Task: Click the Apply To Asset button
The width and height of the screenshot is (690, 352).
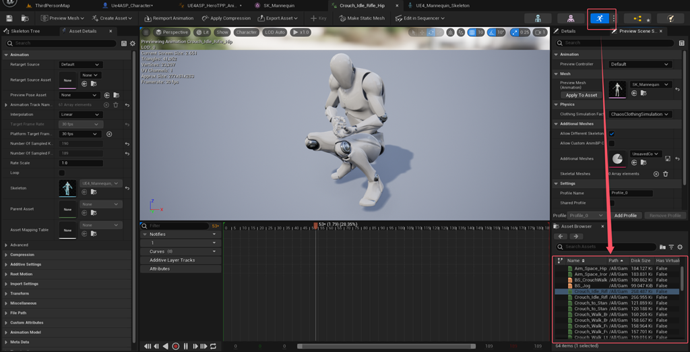Action: (582, 95)
